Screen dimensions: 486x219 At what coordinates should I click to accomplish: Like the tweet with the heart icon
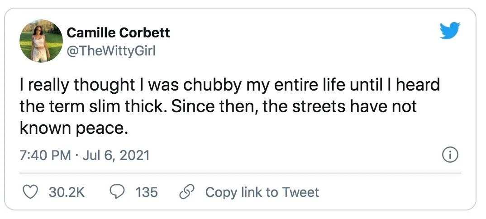[x=30, y=192]
